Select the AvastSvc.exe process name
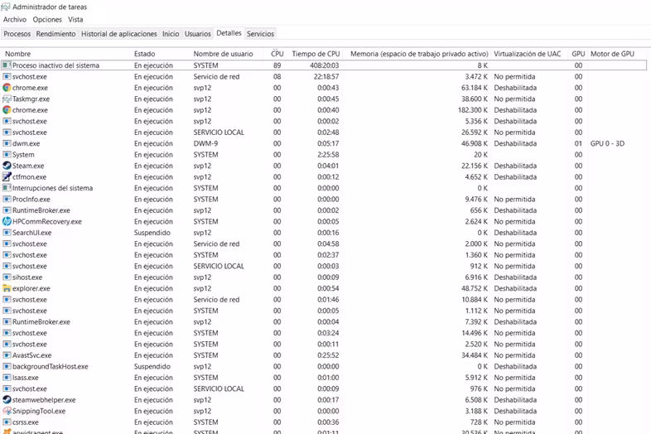This screenshot has height=434, width=651. [32, 355]
